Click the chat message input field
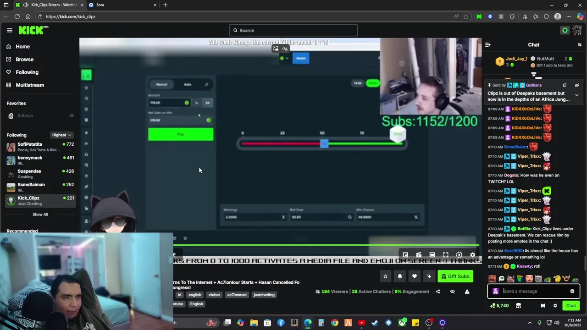 (x=534, y=291)
